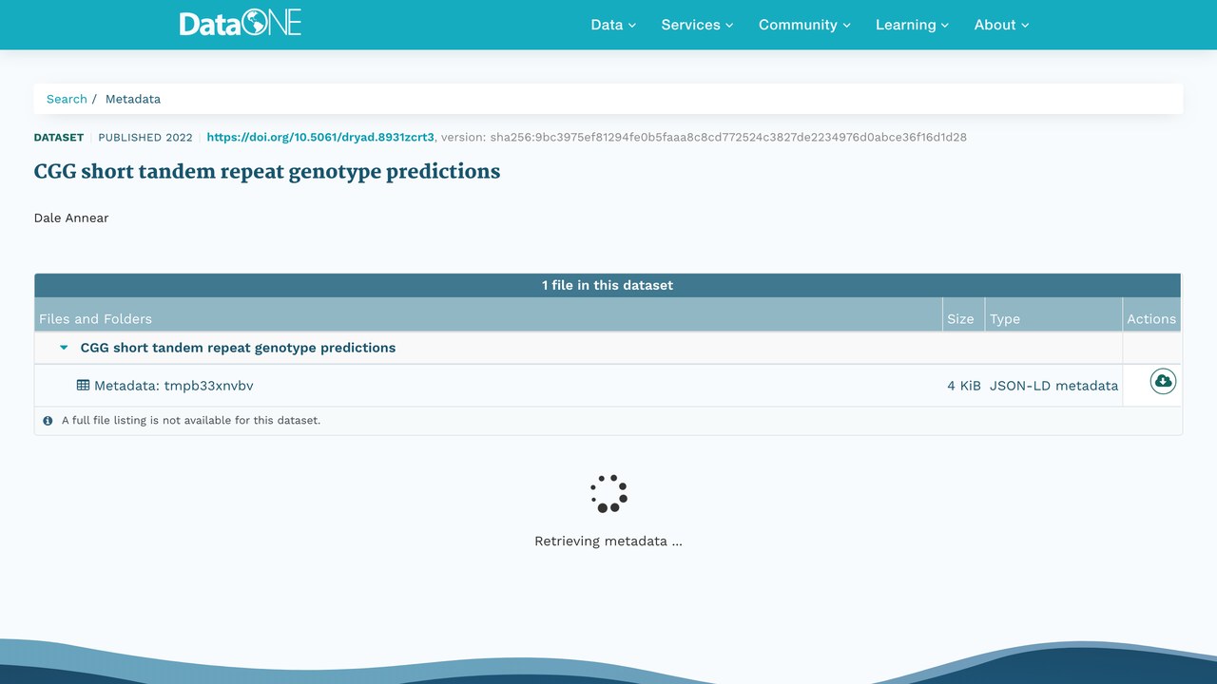Viewport: 1217px width, 684px height.
Task: Select the Metadata: tmpb33xnvbv file name
Action: tap(174, 386)
